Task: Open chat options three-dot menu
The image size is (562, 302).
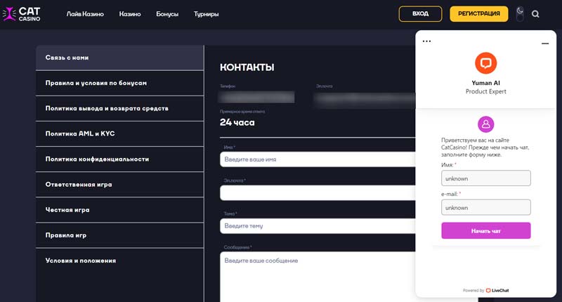Action: tap(426, 41)
